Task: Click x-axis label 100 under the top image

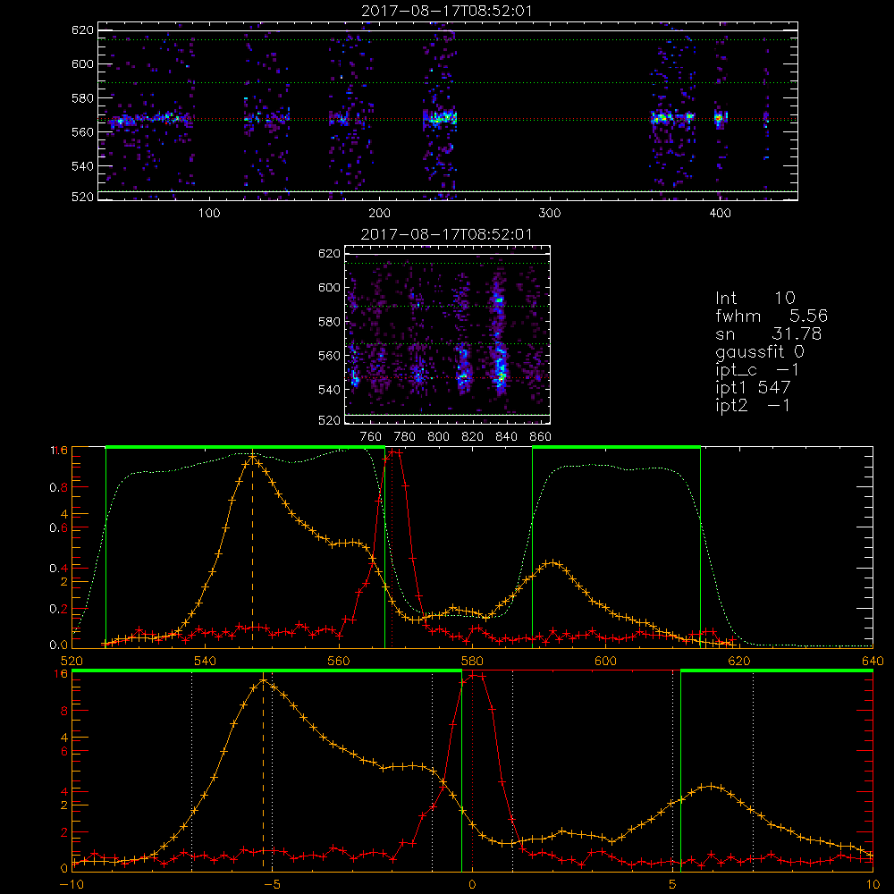Action: tap(209, 214)
